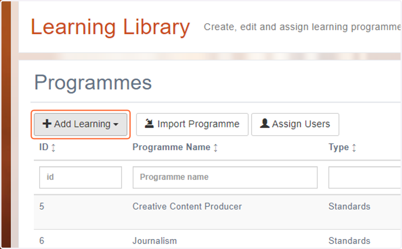Click the ID column header label
This screenshot has width=402, height=249.
click(x=44, y=147)
